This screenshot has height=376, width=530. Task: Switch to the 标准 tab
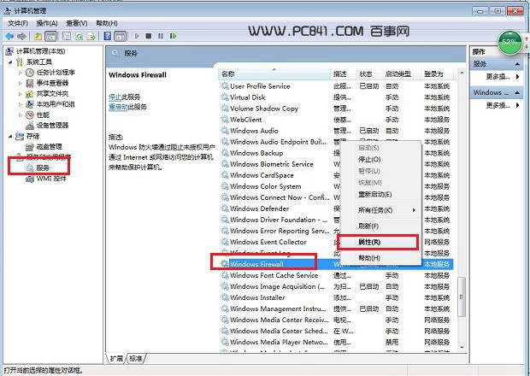[136, 358]
